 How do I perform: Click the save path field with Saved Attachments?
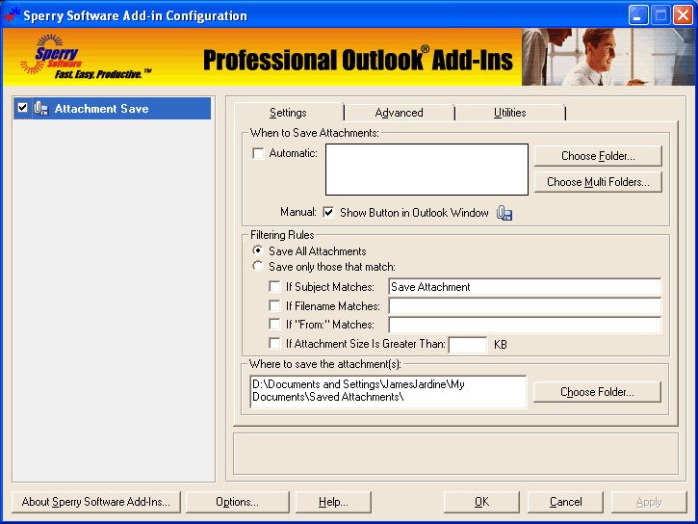(388, 391)
